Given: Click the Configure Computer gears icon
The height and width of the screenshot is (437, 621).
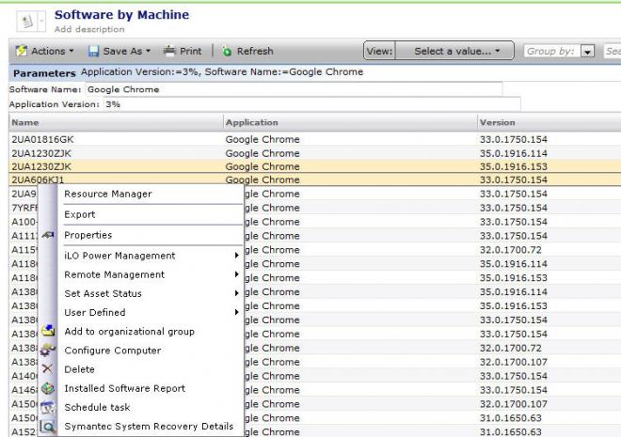Looking at the screenshot, I should (x=48, y=350).
